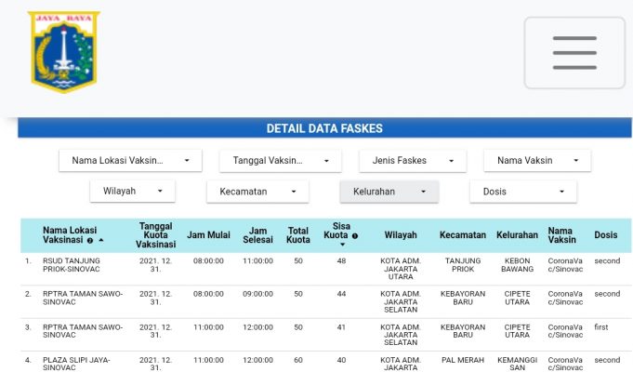Select the Kecamatan filter dropdown
633x372 pixels.
[x=257, y=192]
